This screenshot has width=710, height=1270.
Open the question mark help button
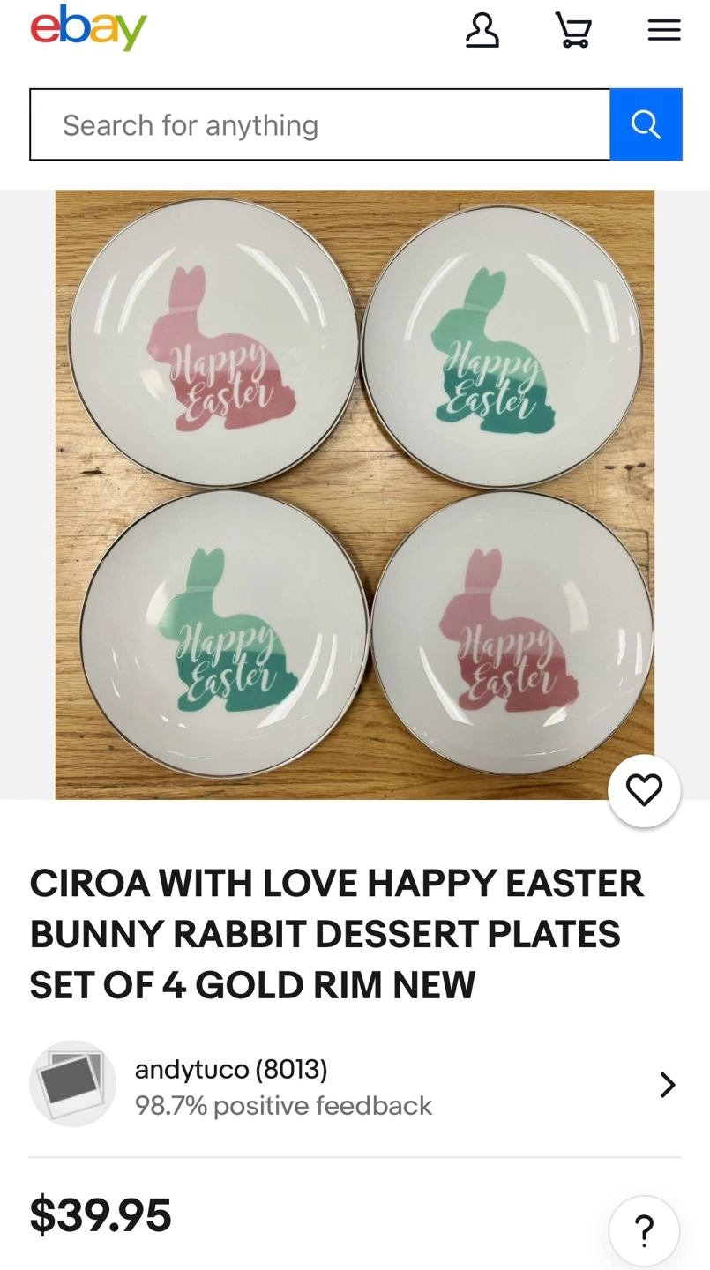(x=644, y=1229)
